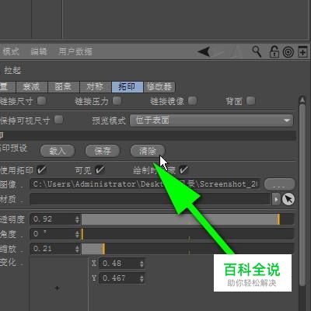Open new attribute manager plus icon
This screenshot has width=311, height=311.
(x=302, y=51)
